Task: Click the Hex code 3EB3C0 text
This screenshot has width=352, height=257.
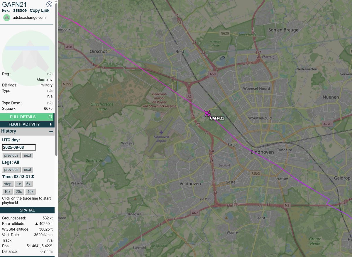Action: click(x=20, y=11)
